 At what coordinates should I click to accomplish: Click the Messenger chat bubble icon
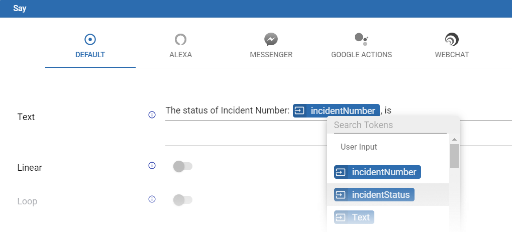tap(271, 40)
